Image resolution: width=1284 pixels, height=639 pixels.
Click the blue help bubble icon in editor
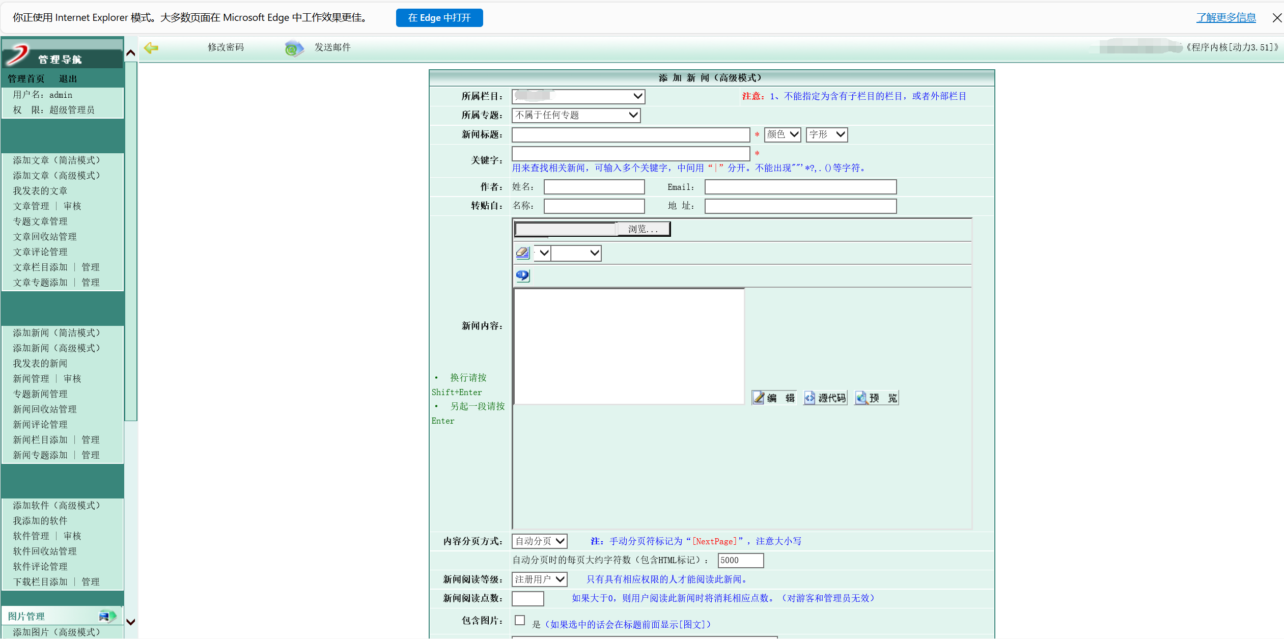tap(523, 275)
